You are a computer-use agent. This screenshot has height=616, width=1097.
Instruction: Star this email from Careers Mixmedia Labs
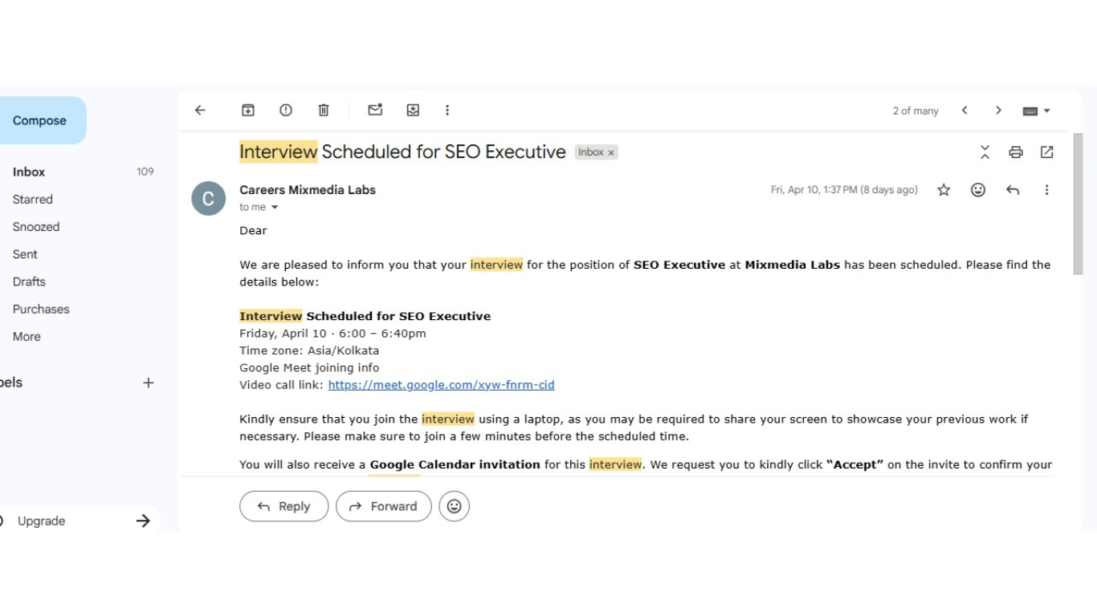click(944, 190)
